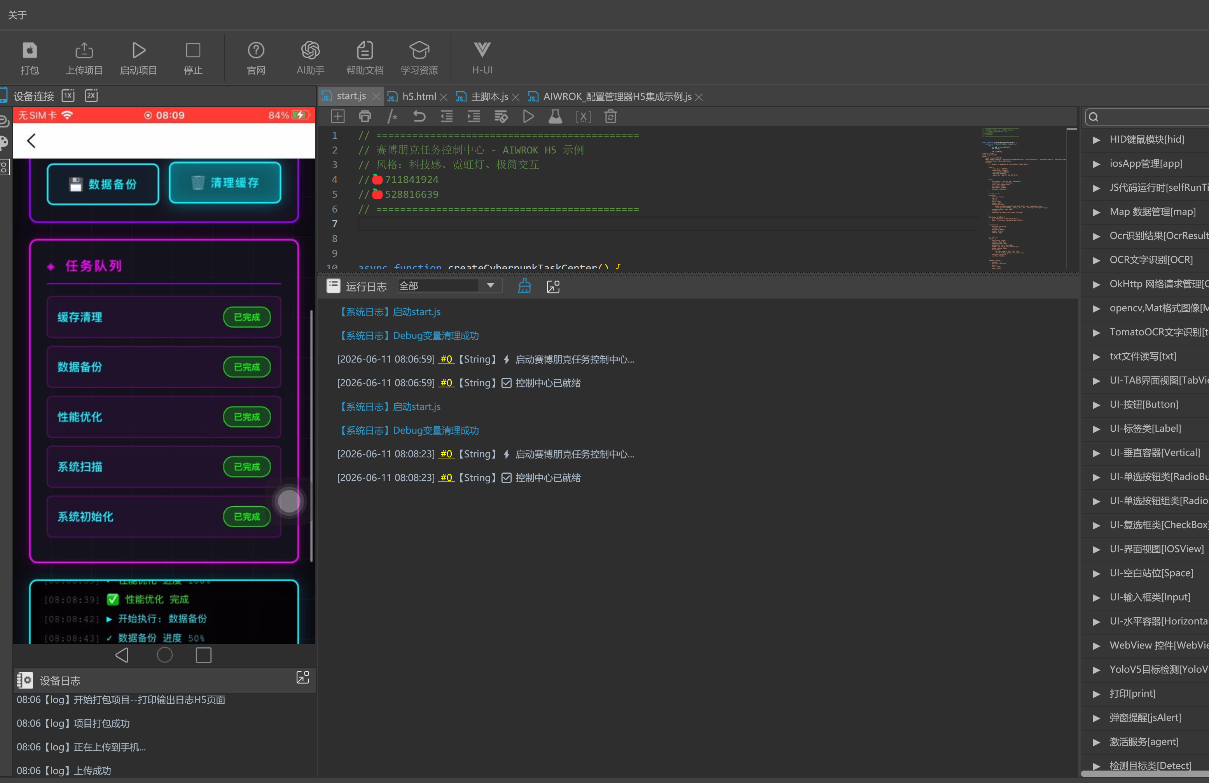Set device screen scale to 1x

[68, 96]
